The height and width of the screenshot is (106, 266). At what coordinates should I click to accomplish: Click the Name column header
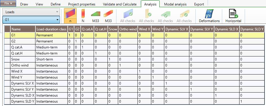click(23, 29)
